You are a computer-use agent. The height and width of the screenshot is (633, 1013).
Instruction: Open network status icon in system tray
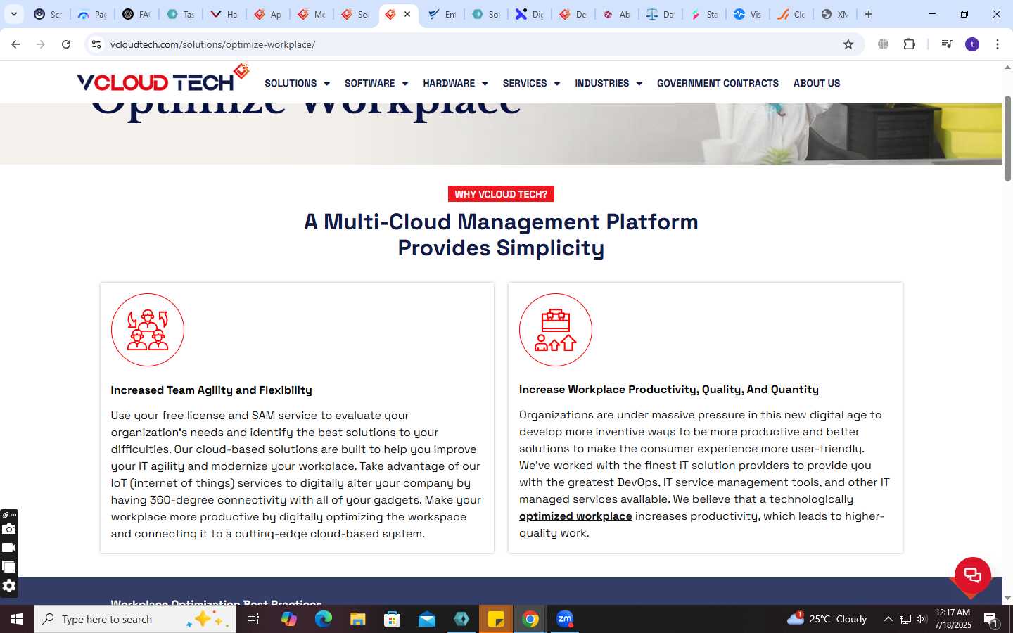tap(905, 619)
